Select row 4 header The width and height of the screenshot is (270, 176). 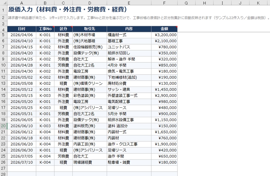(x=3, y=29)
